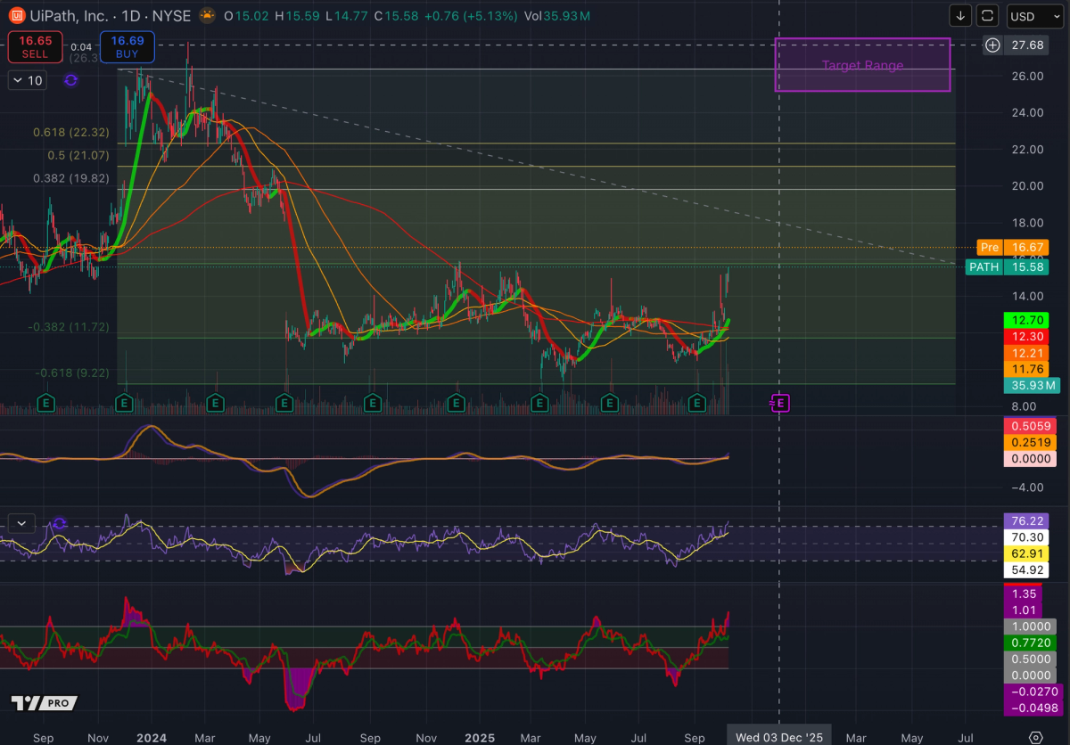Click the 0.382 (19.82) Fibonacci label
1070x745 pixels.
coord(71,178)
